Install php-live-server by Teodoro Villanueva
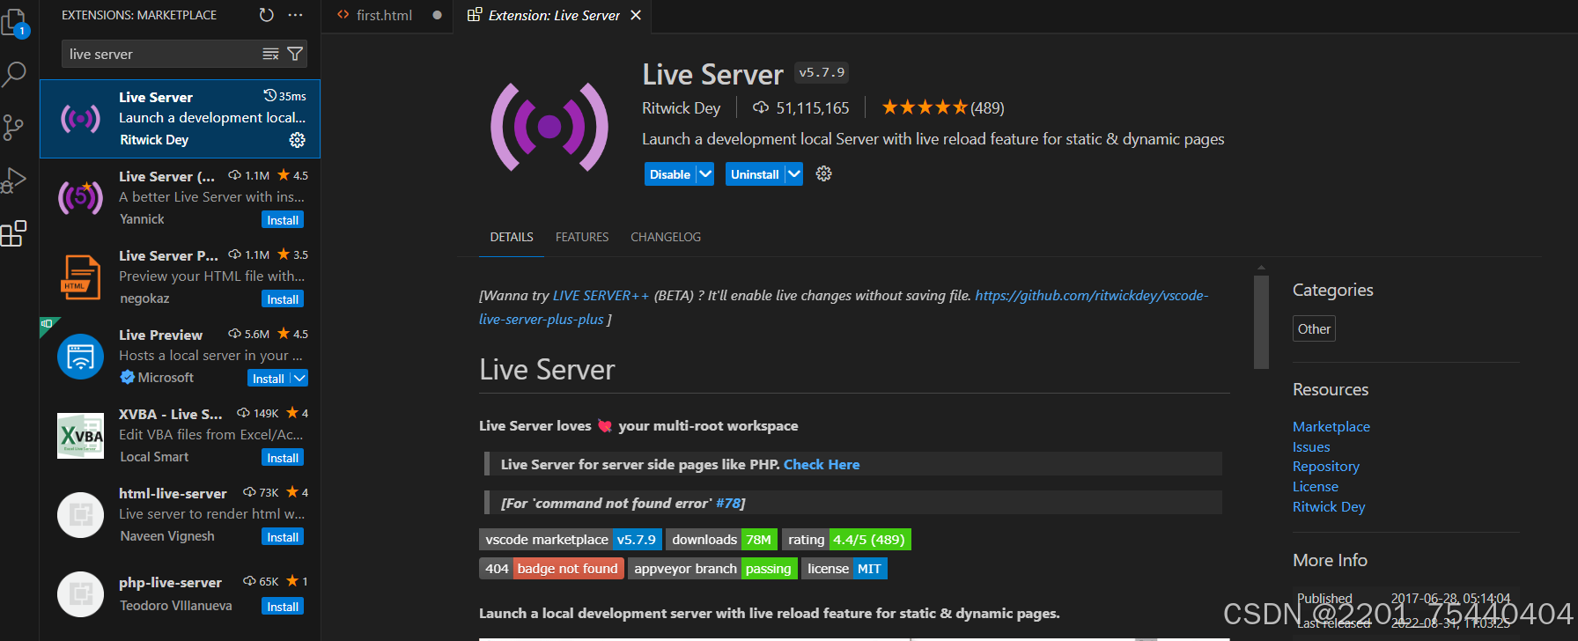 pos(283,607)
